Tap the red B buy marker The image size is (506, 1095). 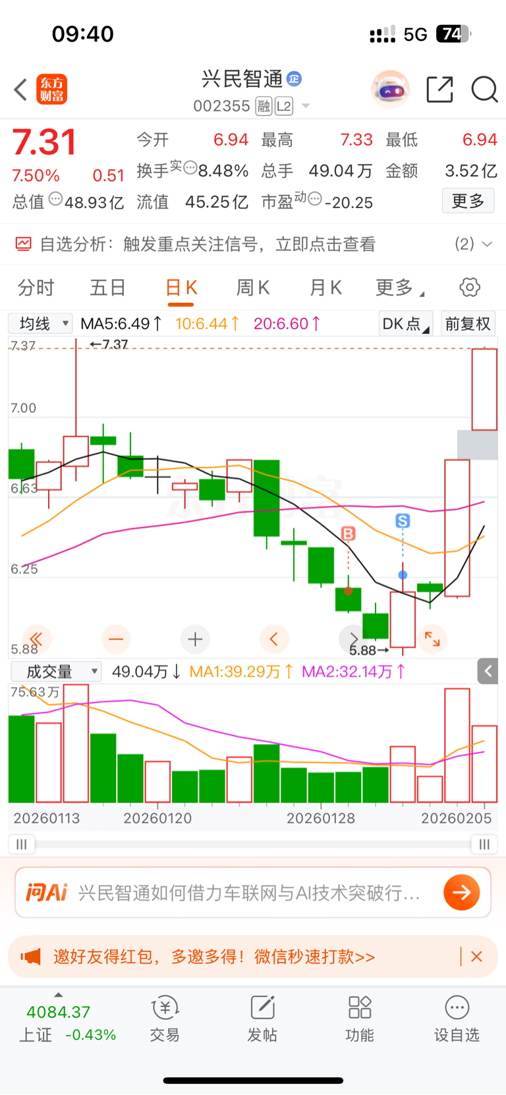[349, 533]
